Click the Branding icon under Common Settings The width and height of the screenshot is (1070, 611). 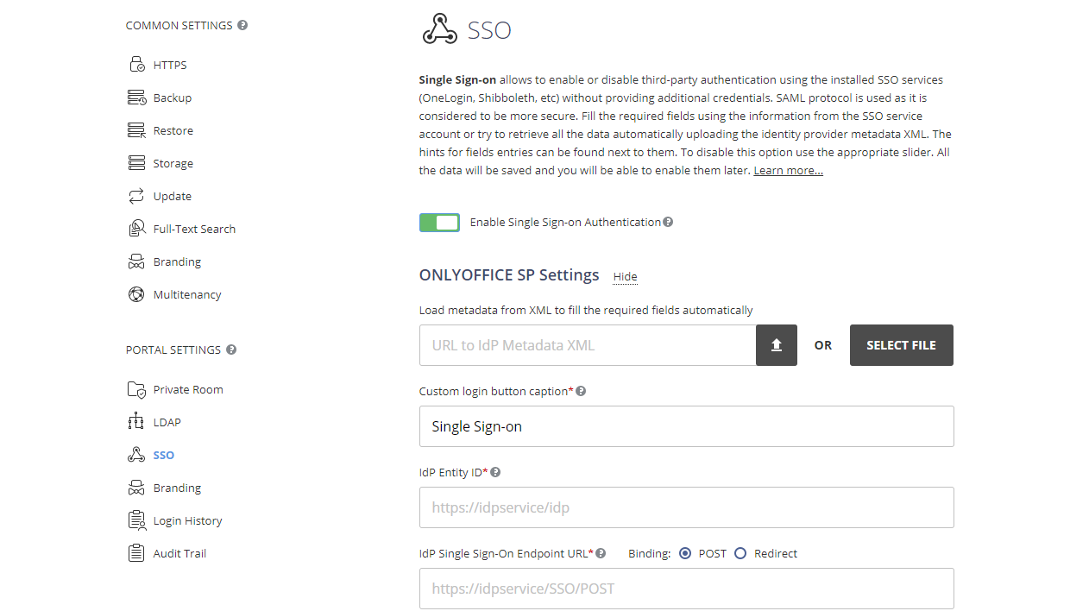pos(136,261)
